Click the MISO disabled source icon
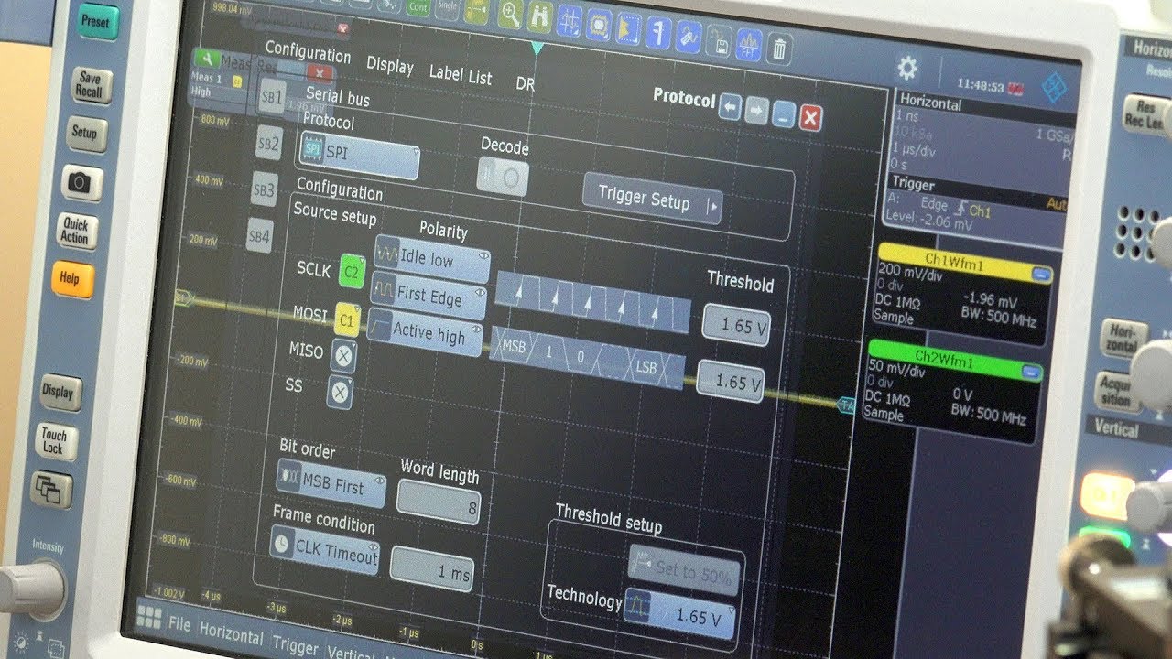This screenshot has height=659, width=1172. pos(343,355)
